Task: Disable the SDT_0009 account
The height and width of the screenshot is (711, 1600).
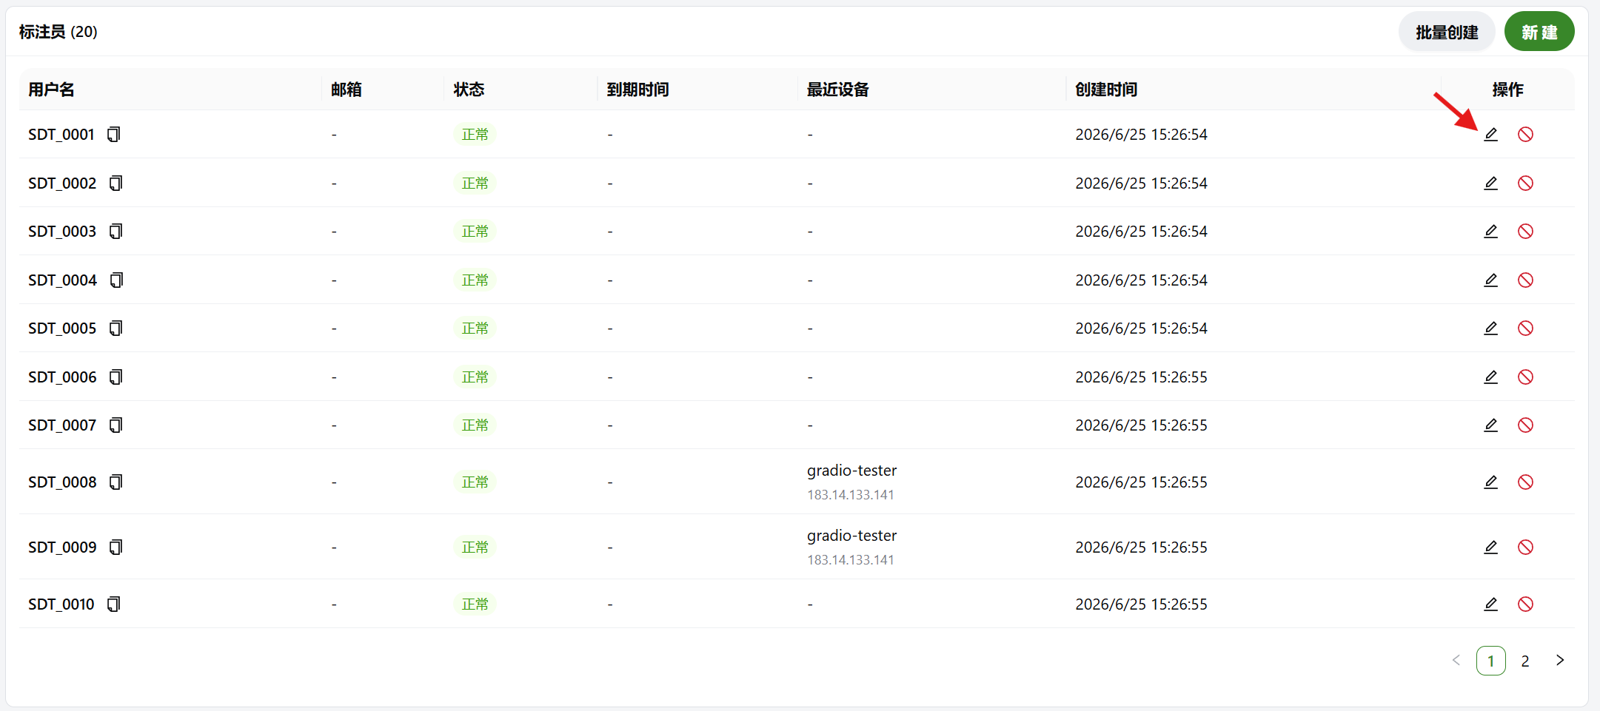Action: (x=1525, y=547)
